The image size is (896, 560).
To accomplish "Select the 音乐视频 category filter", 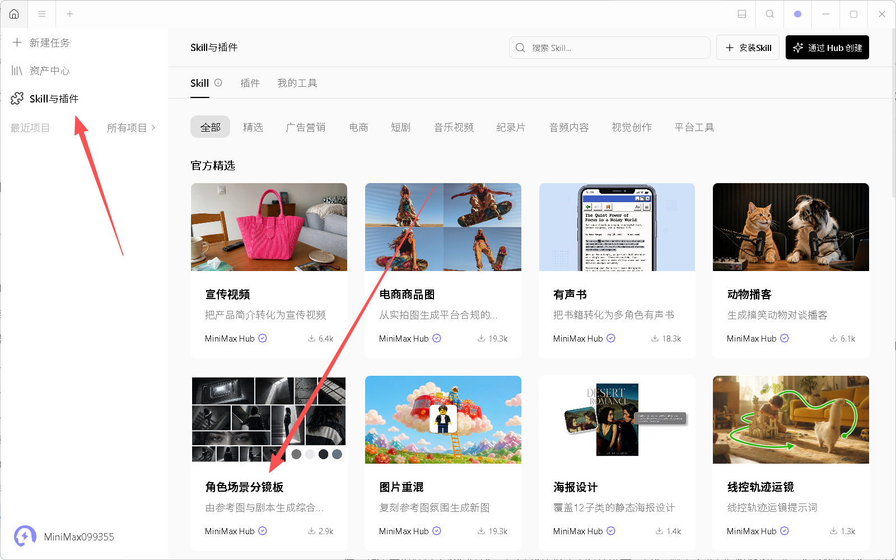I will [x=454, y=127].
